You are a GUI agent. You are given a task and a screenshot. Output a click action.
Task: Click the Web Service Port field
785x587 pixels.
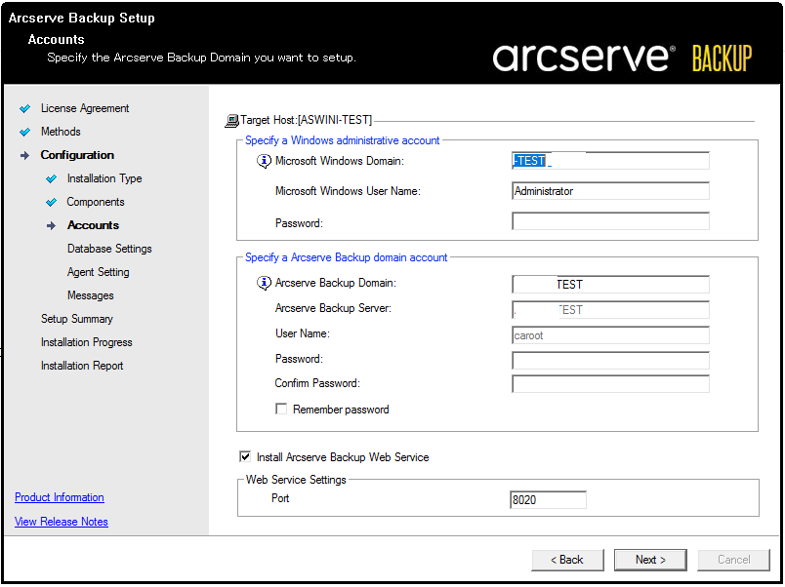coord(548,500)
